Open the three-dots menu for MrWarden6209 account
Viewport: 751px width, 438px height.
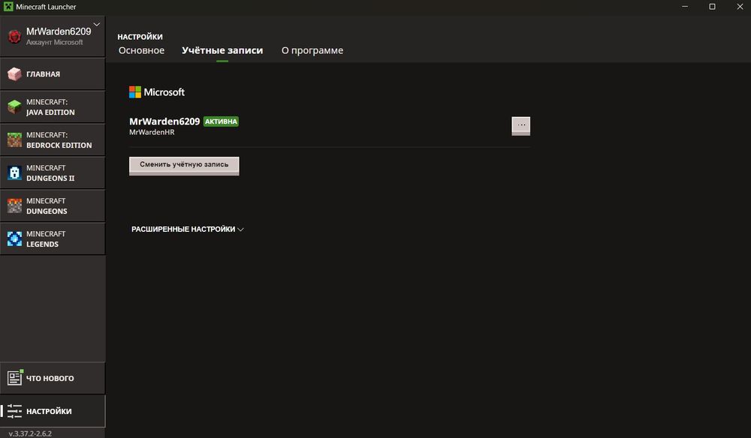tap(520, 126)
